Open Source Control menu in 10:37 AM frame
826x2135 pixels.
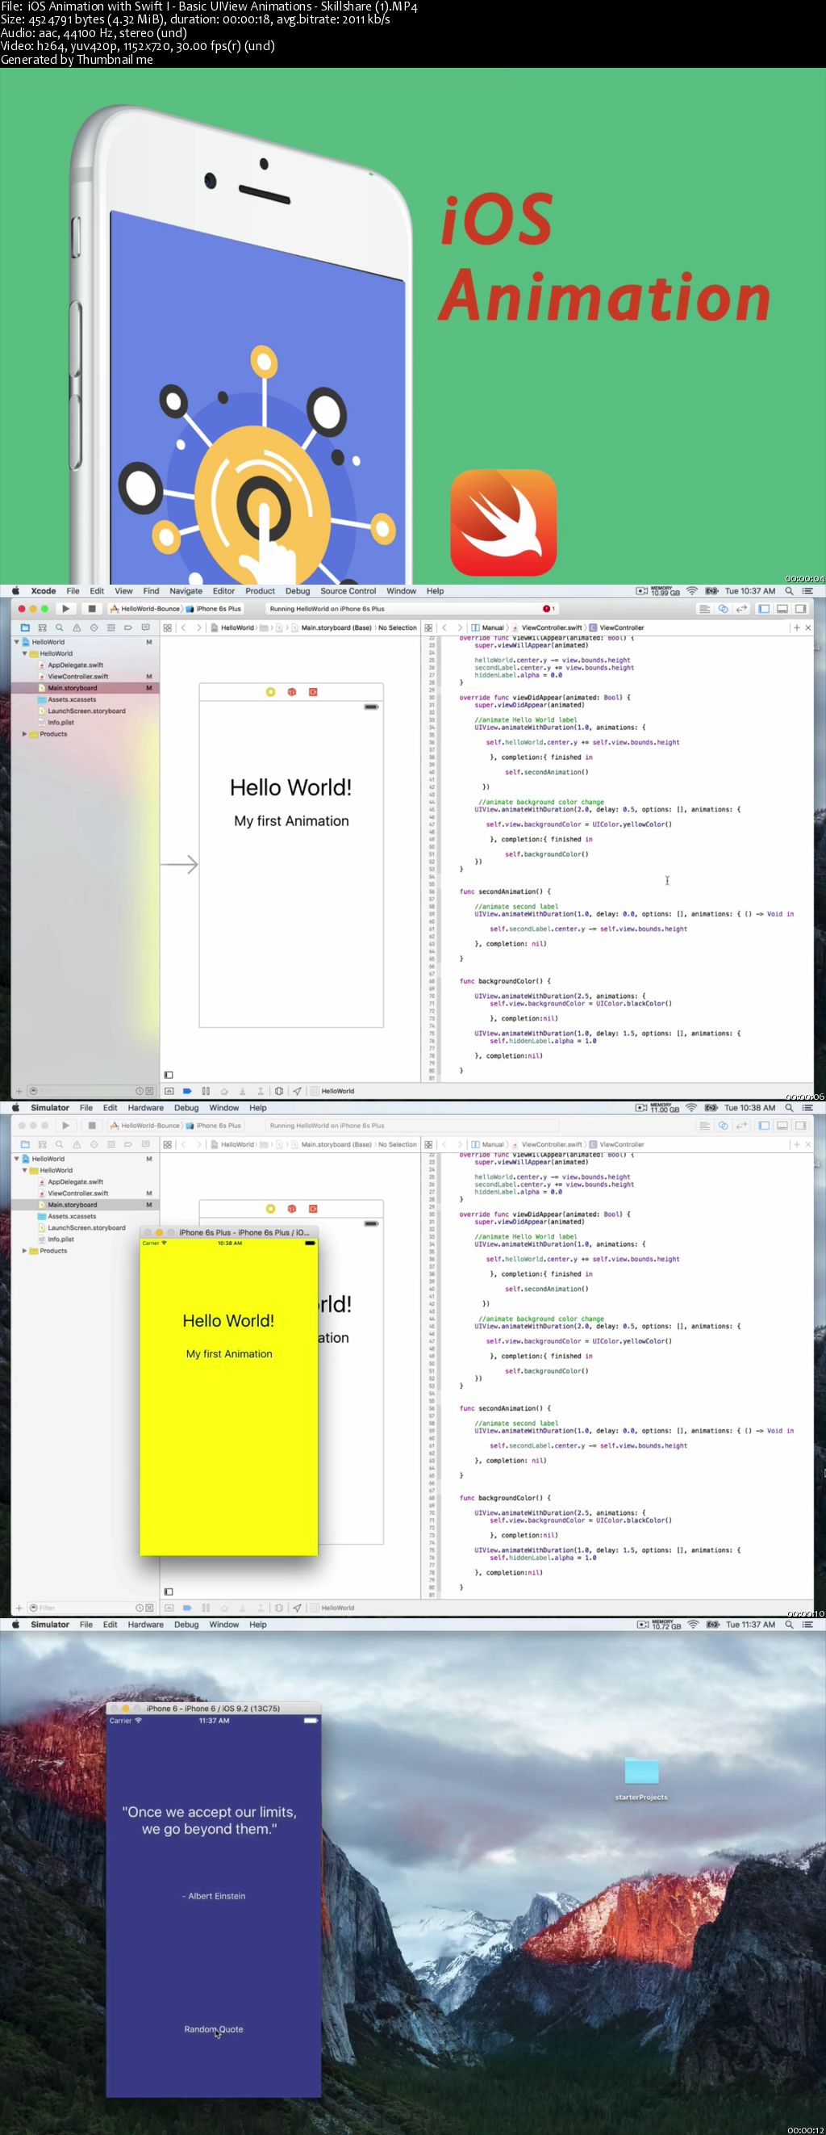click(348, 591)
